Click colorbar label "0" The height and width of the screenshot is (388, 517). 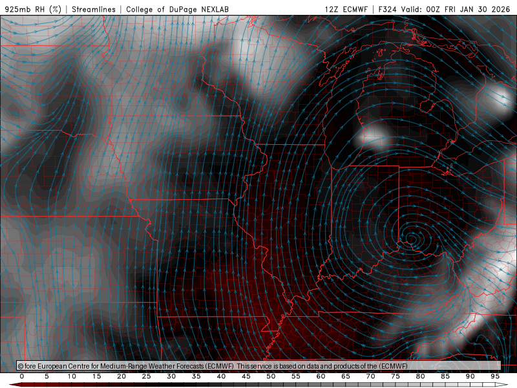[22, 376]
